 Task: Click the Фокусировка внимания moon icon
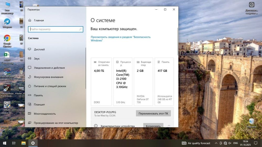pyautogui.click(x=30, y=77)
